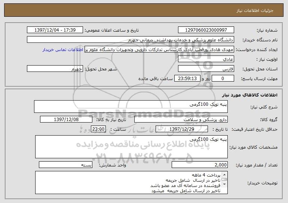Viewport: 288px width, 203px height.
Task: Click the label شماره نیاز
Action: point(267,30)
